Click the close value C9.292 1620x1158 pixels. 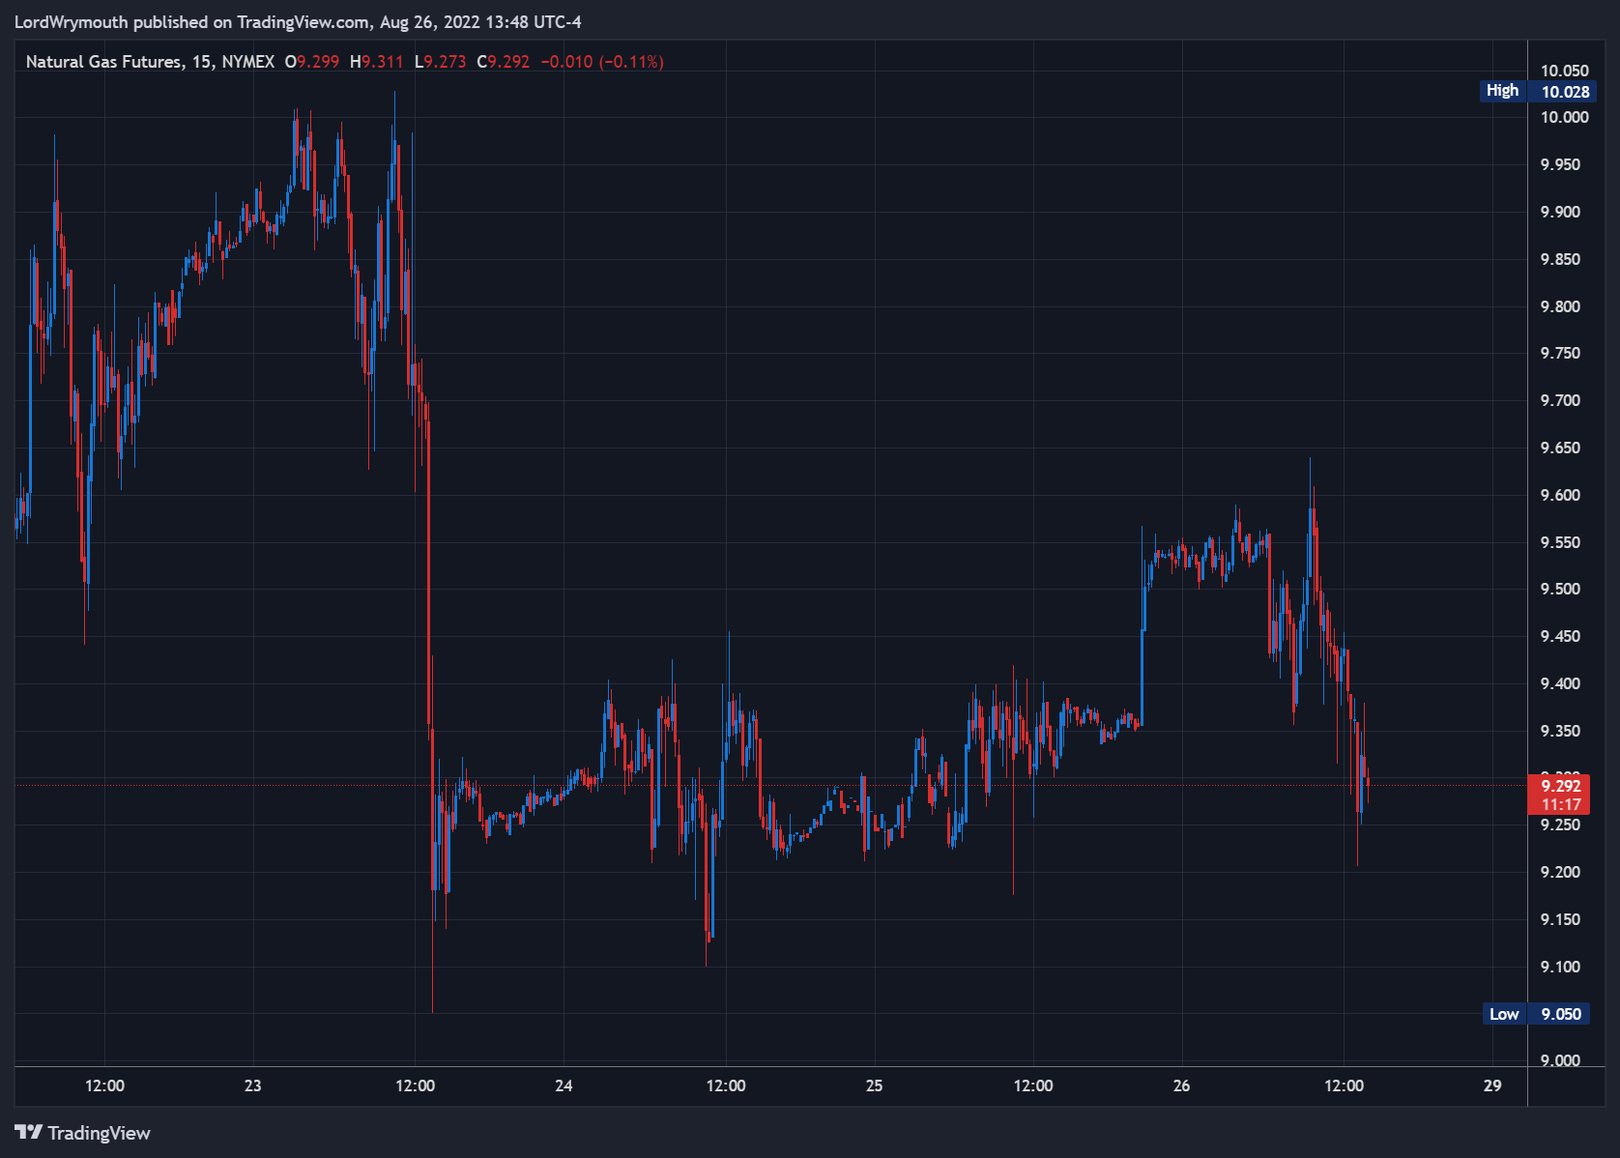coord(504,62)
